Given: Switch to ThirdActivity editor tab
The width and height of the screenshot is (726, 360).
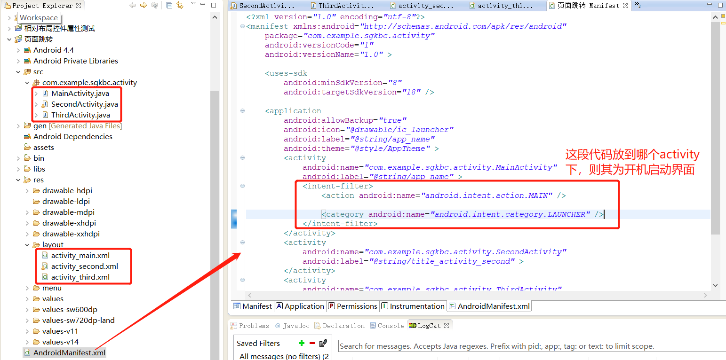Looking at the screenshot, I should click(342, 6).
